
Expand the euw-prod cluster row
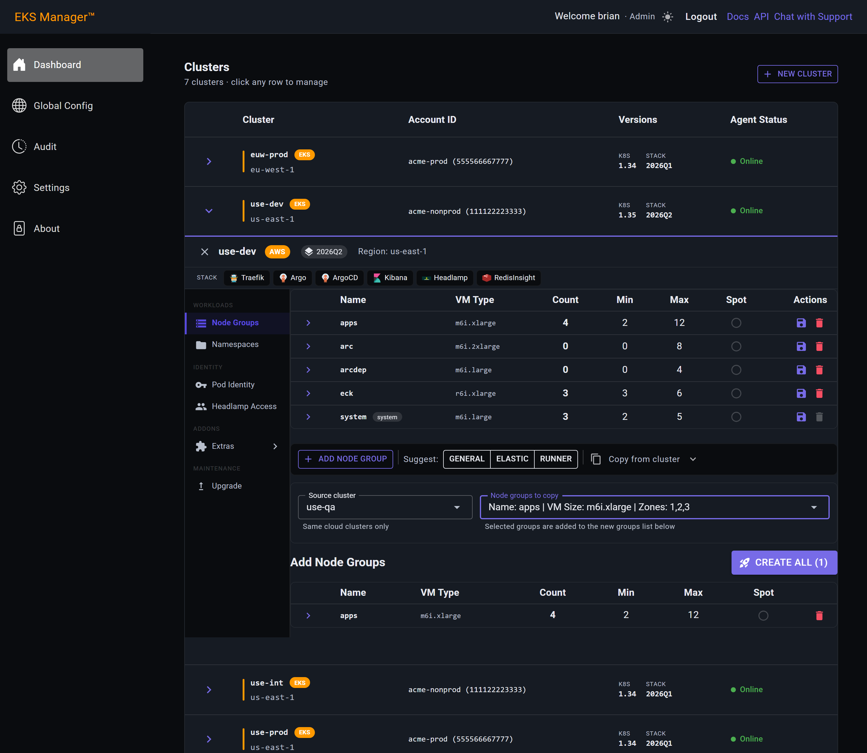click(x=209, y=161)
